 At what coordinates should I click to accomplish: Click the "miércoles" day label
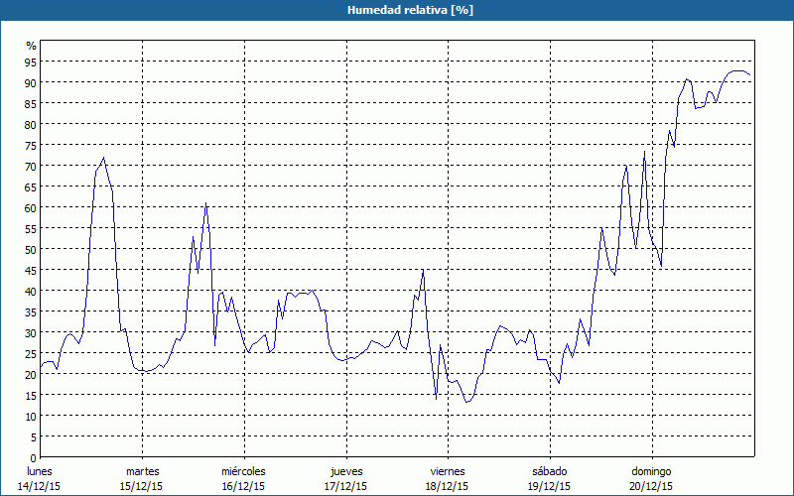pos(243,471)
